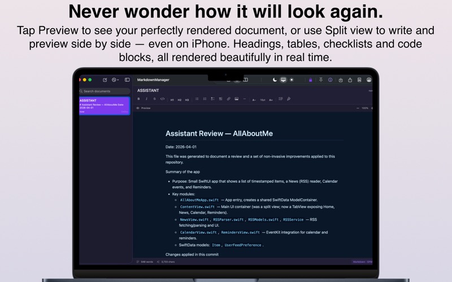This screenshot has height=282, width=452.
Task: Apply H1 heading
Action: 172,100
